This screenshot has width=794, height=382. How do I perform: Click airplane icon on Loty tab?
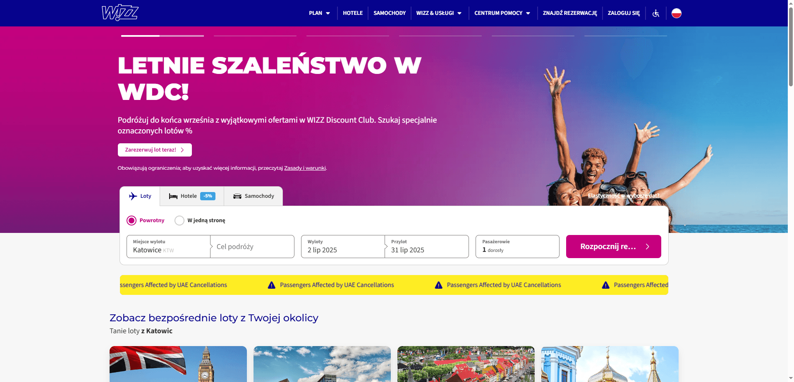(133, 196)
